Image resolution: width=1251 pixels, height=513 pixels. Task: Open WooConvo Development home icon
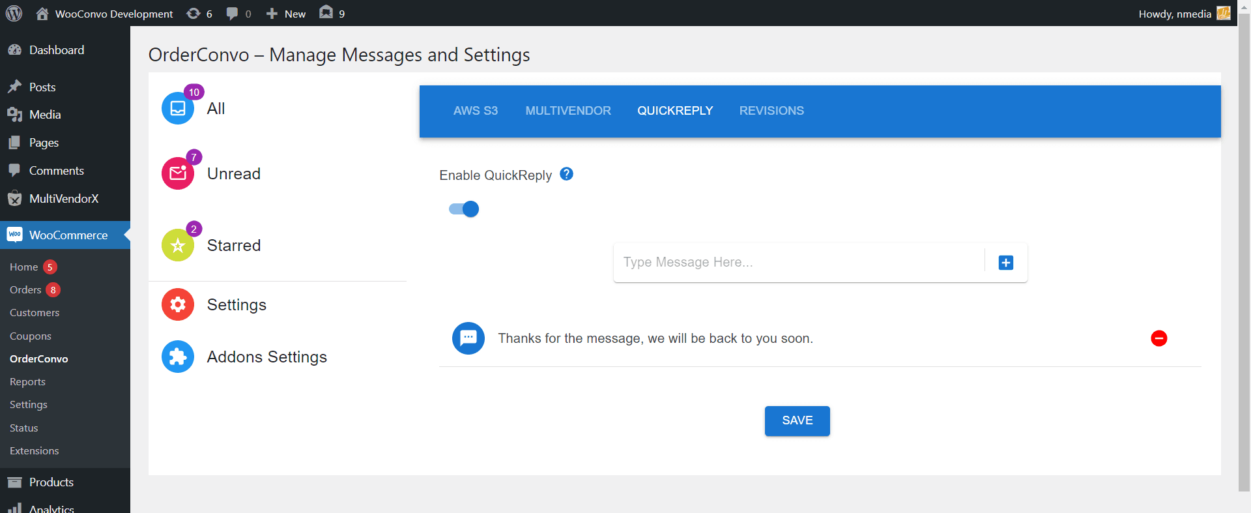pyautogui.click(x=42, y=14)
